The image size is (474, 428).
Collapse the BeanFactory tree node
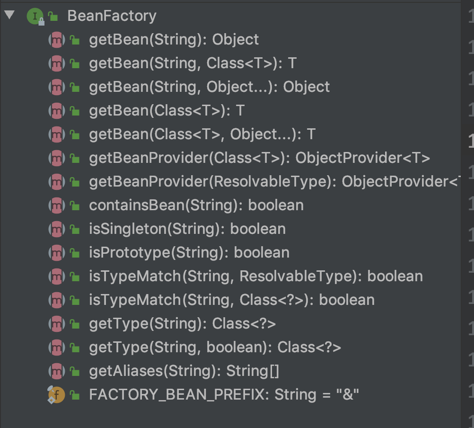pyautogui.click(x=9, y=15)
